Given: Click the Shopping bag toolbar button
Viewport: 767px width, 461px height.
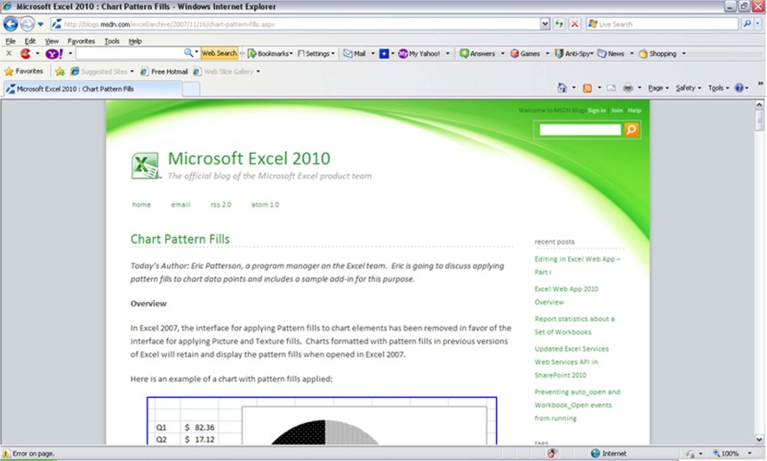Looking at the screenshot, I should pos(658,53).
